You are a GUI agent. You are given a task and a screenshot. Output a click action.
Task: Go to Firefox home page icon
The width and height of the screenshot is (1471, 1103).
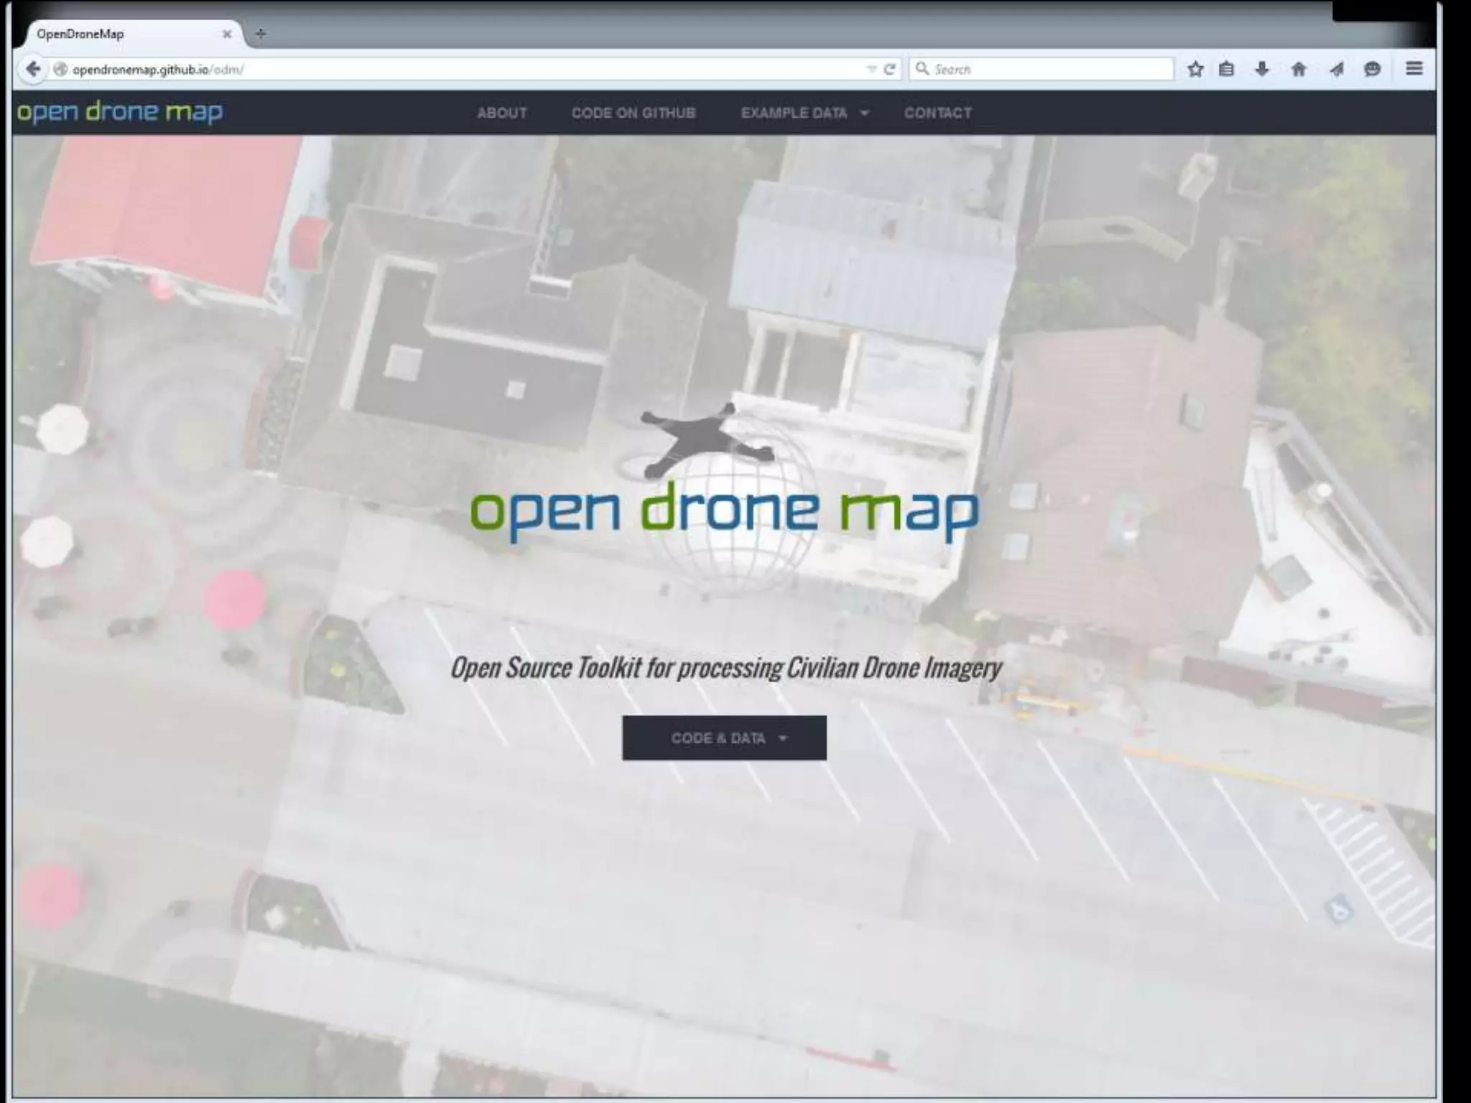[1299, 69]
